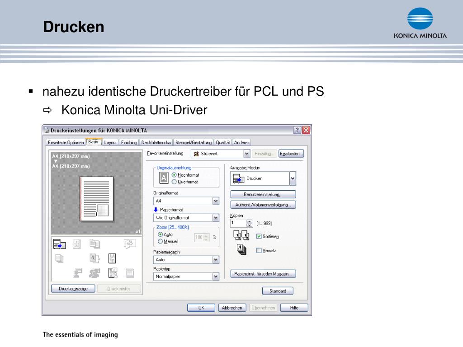Viewport: 463px width, 347px height.
Task: Click the "Konica Minolta Uni-Driver" slide text
Action: click(x=134, y=110)
